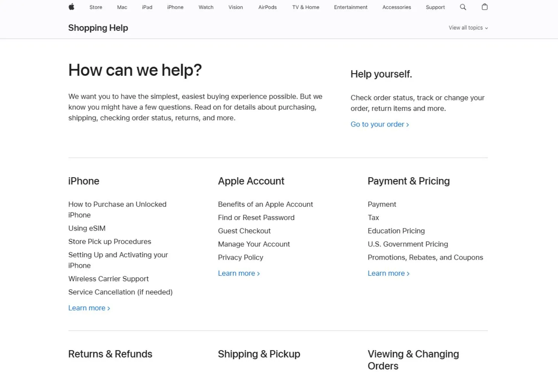Screen dimensions: 558x372
Task: Open the Support menu item
Action: click(x=435, y=7)
